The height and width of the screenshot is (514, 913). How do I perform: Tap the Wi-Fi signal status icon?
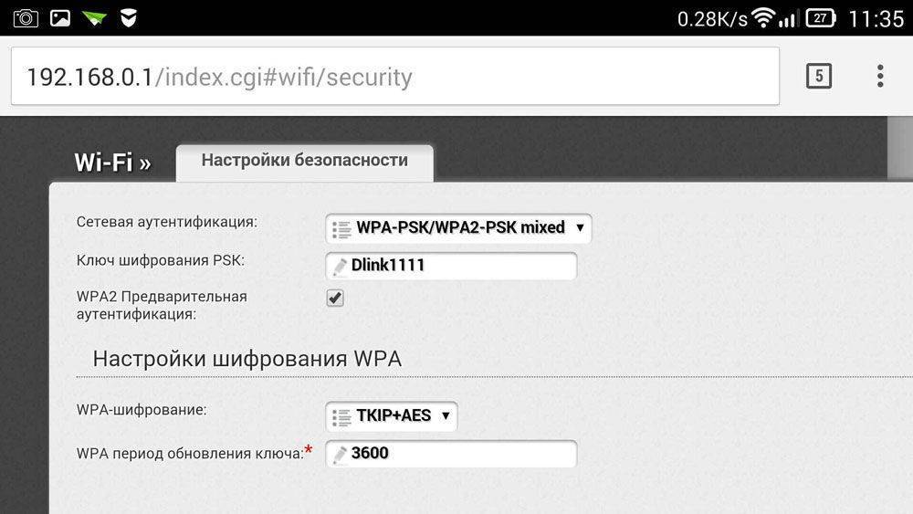tap(763, 17)
